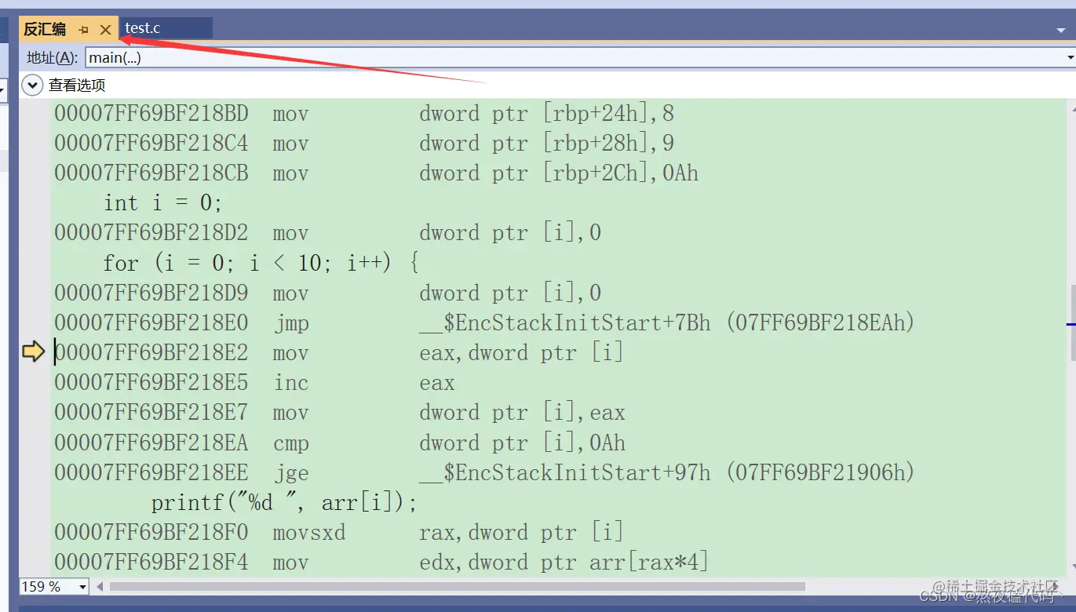Open the address combo box dropdown arrow
Image resolution: width=1076 pixels, height=612 pixels.
tap(1071, 57)
